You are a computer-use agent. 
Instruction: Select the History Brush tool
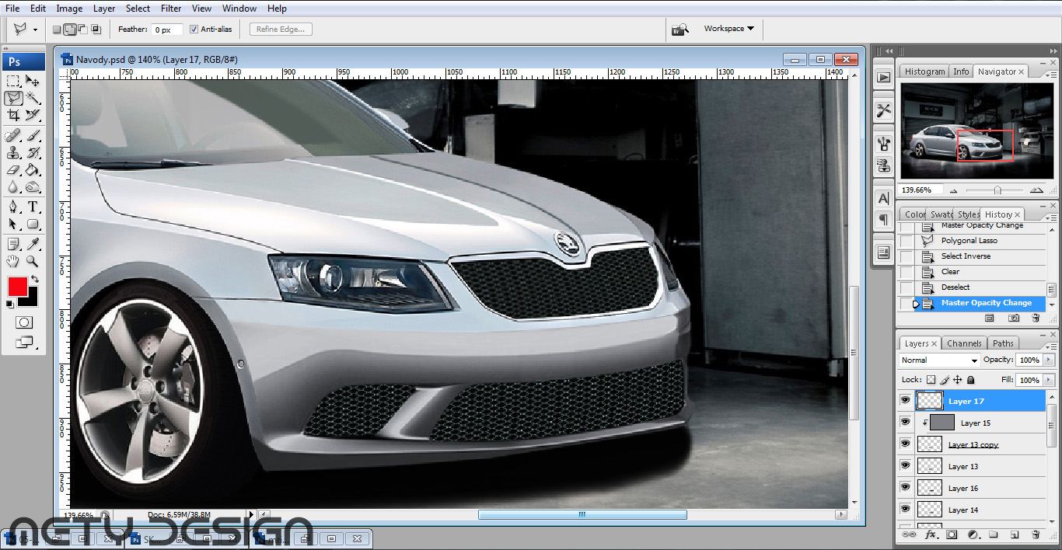[33, 153]
